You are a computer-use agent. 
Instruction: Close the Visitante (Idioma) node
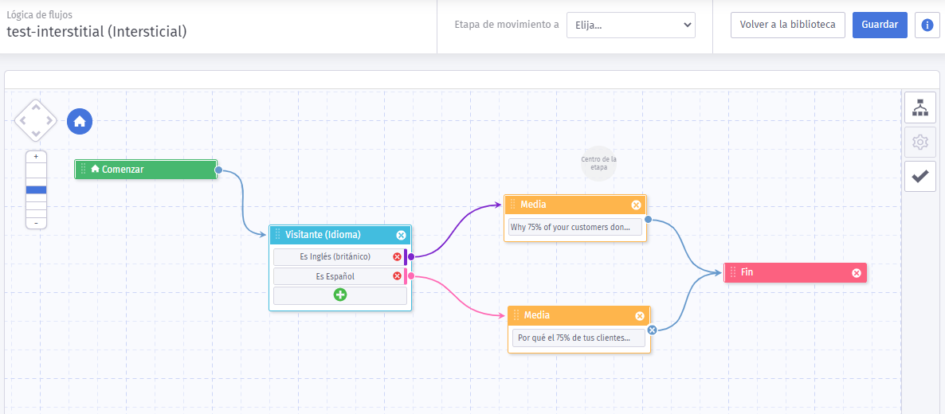point(401,235)
